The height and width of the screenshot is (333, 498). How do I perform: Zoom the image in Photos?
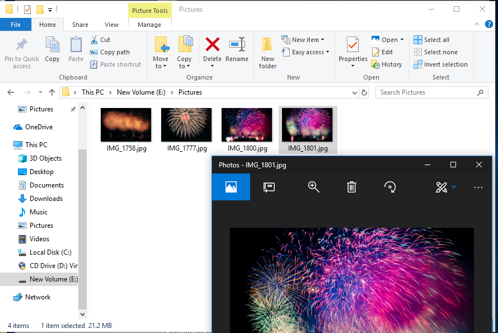click(313, 187)
